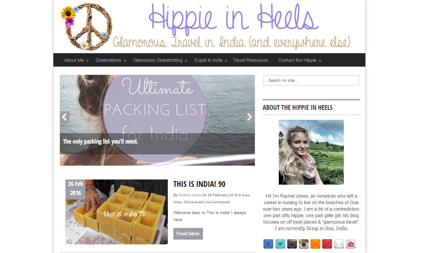This screenshot has height=253, width=437.
Task: Open the Facebook social icon
Action: [268, 244]
